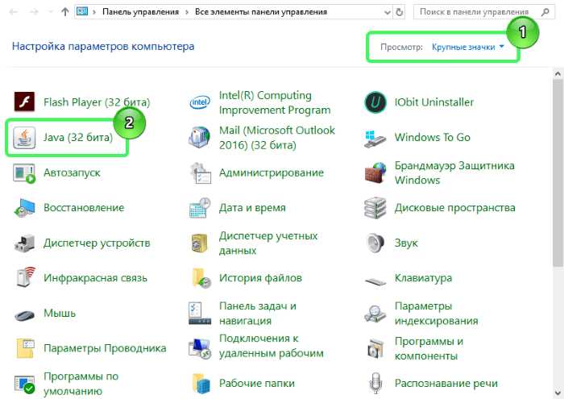Open Распознавание речи link text
Image resolution: width=564 pixels, height=399 pixels.
[x=446, y=384]
